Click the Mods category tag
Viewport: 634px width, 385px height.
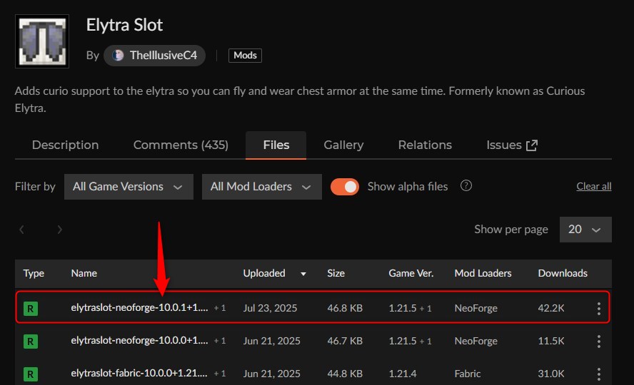tap(245, 55)
